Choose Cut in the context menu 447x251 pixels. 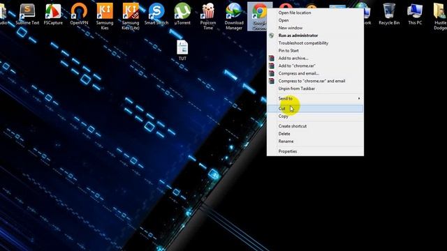click(x=315, y=109)
